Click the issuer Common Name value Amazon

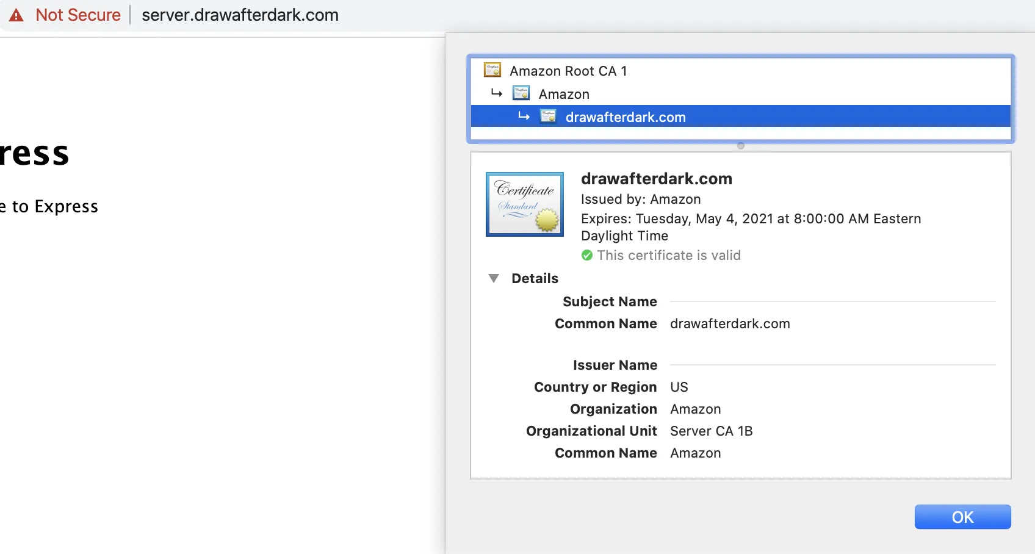(x=696, y=453)
